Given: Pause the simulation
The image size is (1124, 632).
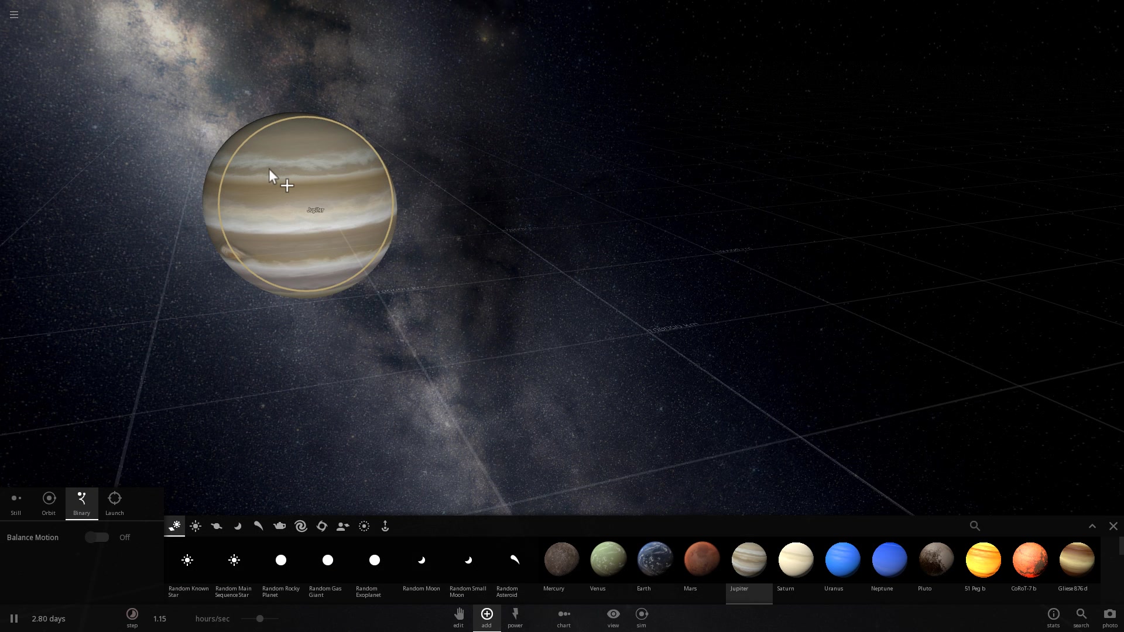Looking at the screenshot, I should pyautogui.click(x=14, y=619).
